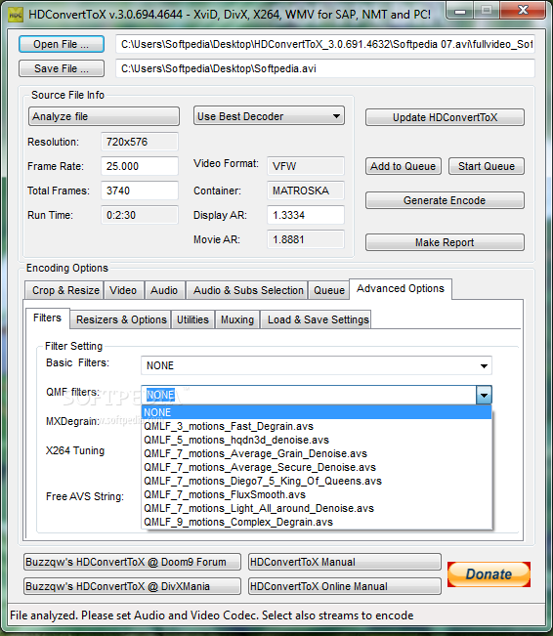This screenshot has height=636, width=553.
Task: Click the Open File button
Action: (x=62, y=44)
